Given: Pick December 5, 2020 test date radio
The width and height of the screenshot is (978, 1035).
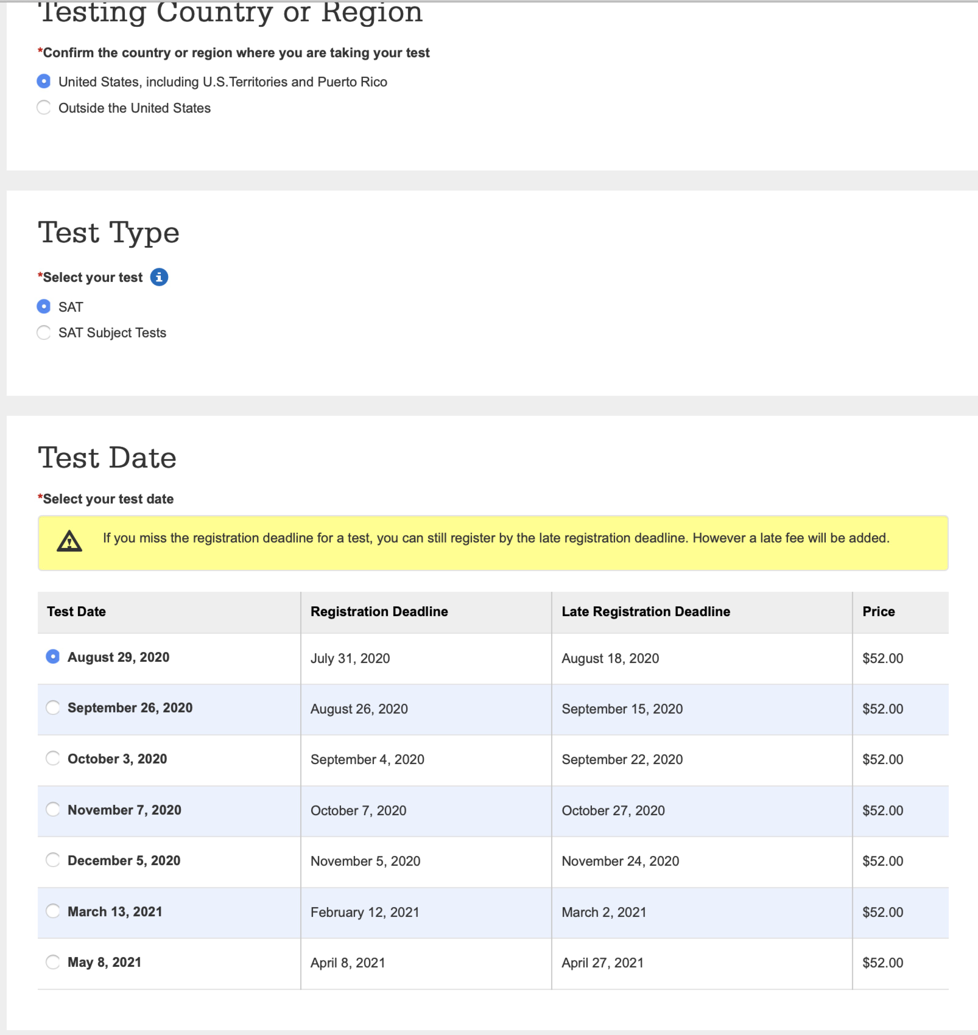Looking at the screenshot, I should click(53, 860).
